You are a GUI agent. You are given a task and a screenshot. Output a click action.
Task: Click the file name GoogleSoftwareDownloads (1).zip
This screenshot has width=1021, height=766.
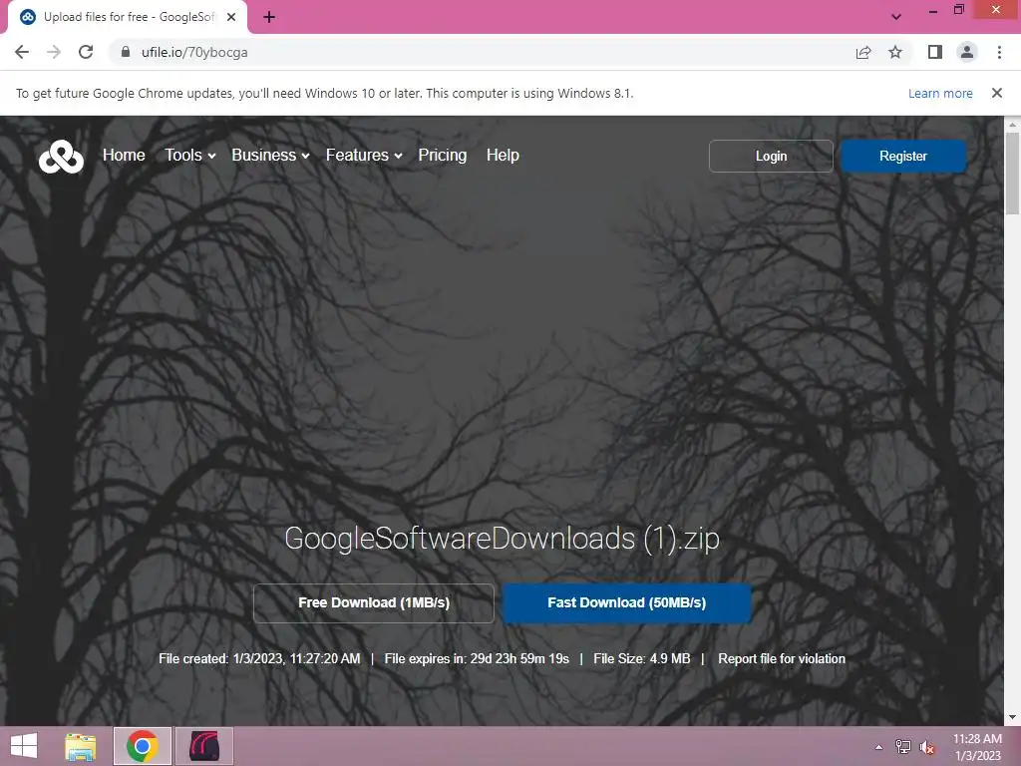[503, 539]
